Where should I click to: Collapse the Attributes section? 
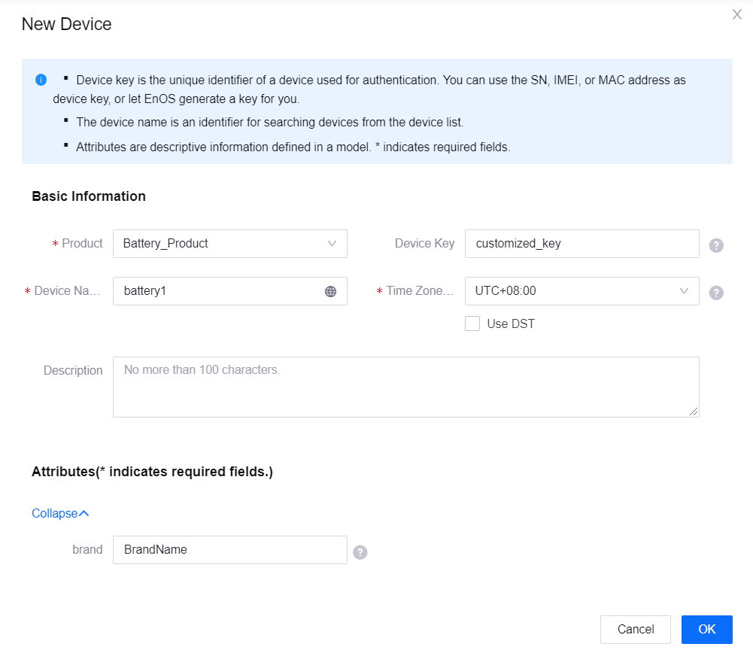[60, 514]
